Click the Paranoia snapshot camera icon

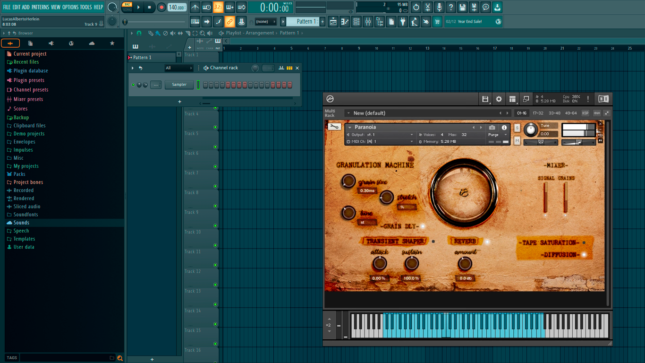pyautogui.click(x=492, y=128)
